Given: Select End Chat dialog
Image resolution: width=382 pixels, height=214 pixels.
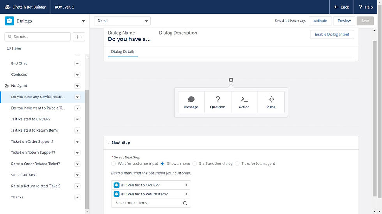Looking at the screenshot, I should [19, 63].
